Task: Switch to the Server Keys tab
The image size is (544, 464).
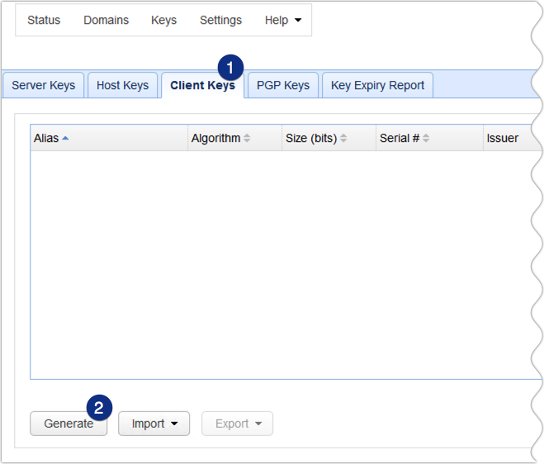Action: [44, 85]
